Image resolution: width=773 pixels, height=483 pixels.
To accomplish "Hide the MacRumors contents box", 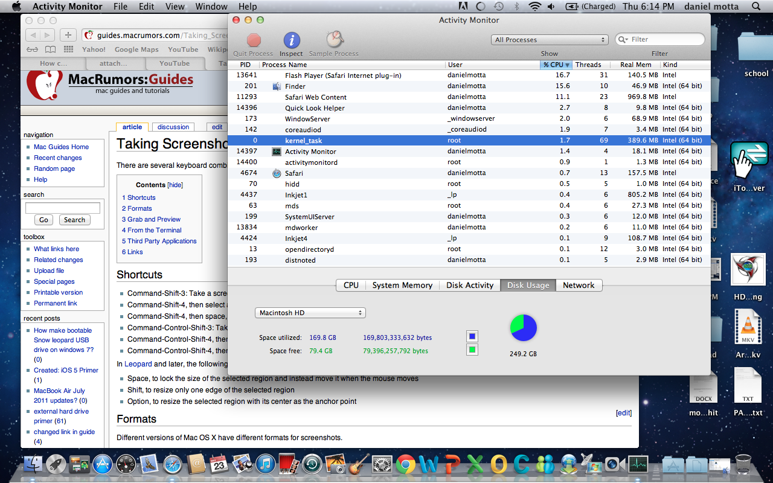I will [175, 185].
